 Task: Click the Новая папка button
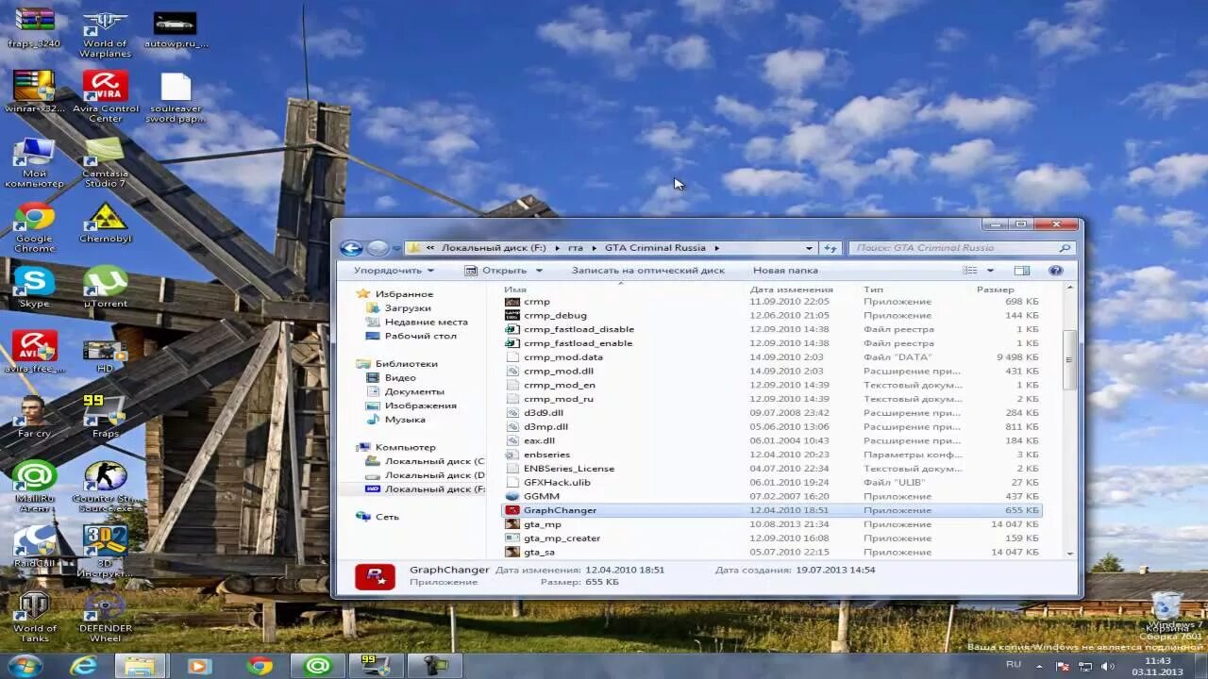[785, 271]
